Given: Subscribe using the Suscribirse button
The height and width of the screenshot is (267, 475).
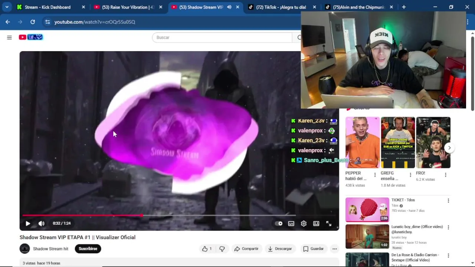Looking at the screenshot, I should click(x=88, y=248).
